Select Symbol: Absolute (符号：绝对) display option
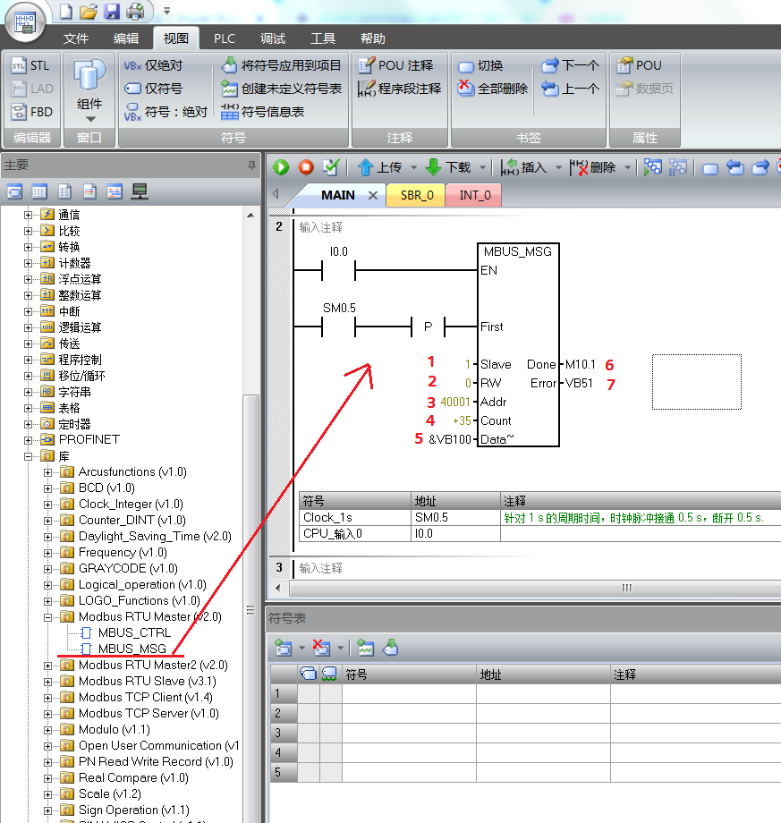This screenshot has width=781, height=823. (166, 112)
